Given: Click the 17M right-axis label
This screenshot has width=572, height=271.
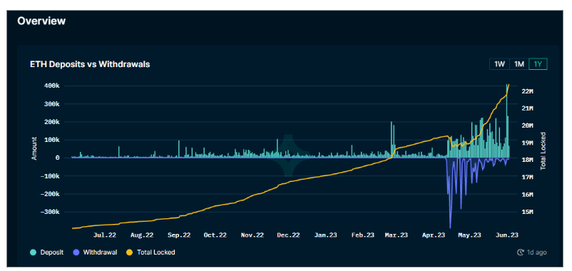Looking at the screenshot, I should point(528,178).
